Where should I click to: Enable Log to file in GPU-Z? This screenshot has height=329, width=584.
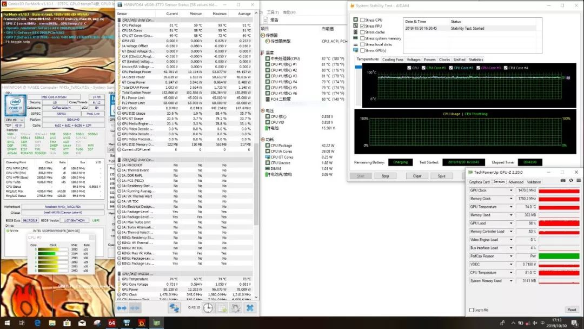(471, 310)
